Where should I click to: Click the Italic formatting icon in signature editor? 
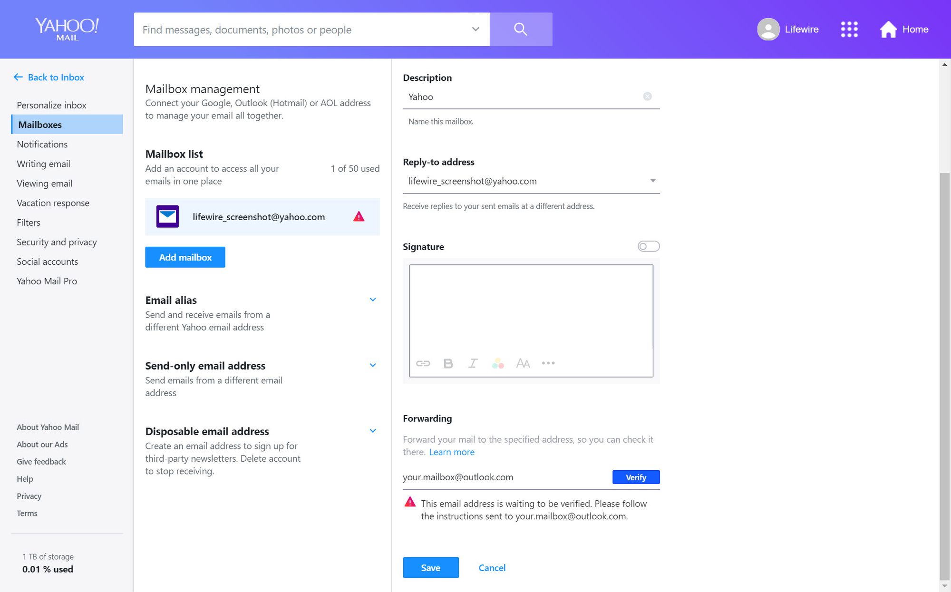(473, 363)
